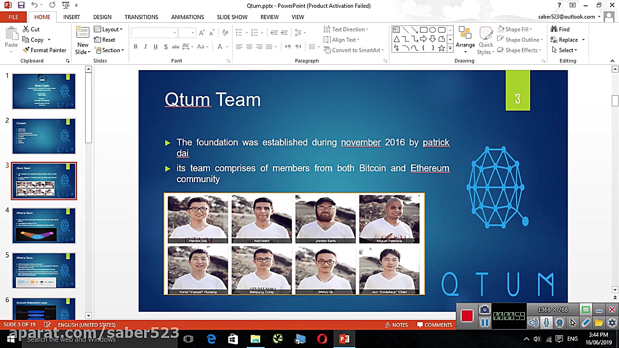Decrease list indent level icon
619x348 pixels.
pos(274,33)
